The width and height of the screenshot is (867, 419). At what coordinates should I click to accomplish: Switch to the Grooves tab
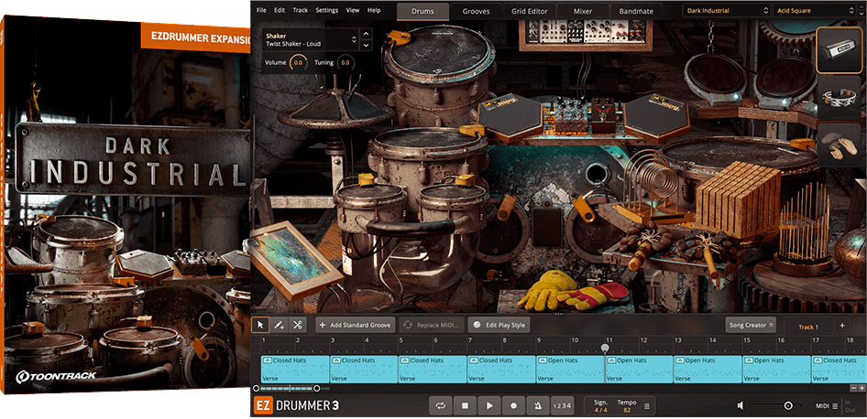(476, 11)
